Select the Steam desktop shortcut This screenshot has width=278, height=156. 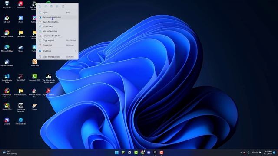pyautogui.click(x=21, y=48)
